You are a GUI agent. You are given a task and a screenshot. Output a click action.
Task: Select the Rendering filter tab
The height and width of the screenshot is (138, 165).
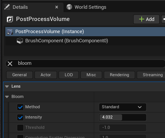tap(119, 75)
